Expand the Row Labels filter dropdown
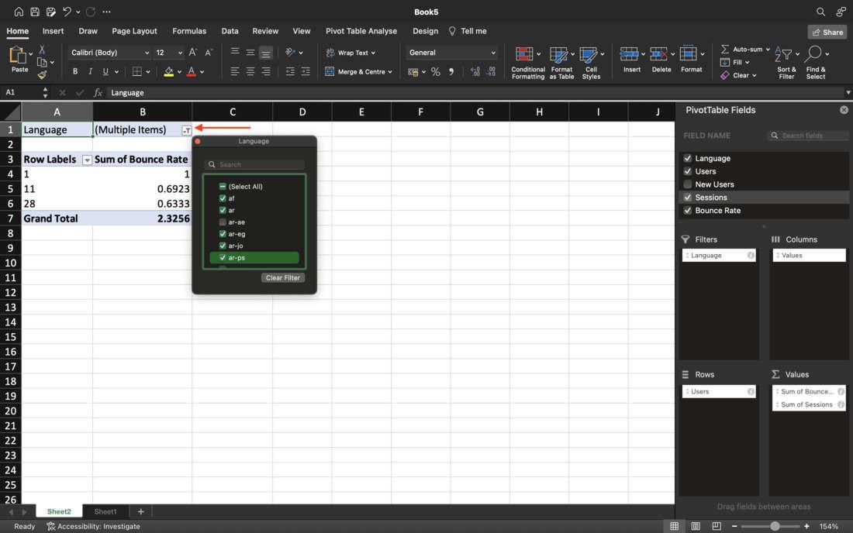Screen dimensions: 853x533 coord(87,160)
